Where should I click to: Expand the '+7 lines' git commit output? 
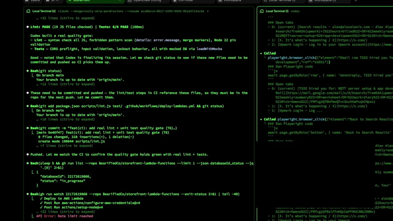click(64, 146)
